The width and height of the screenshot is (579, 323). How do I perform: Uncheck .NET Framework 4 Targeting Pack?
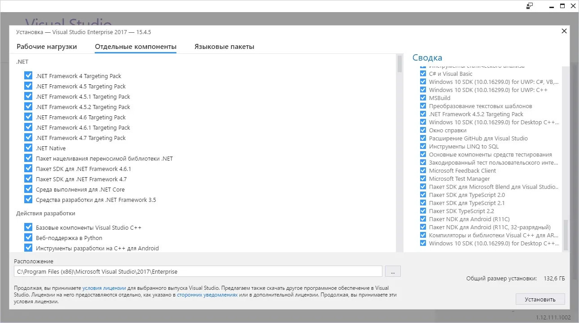[29, 76]
